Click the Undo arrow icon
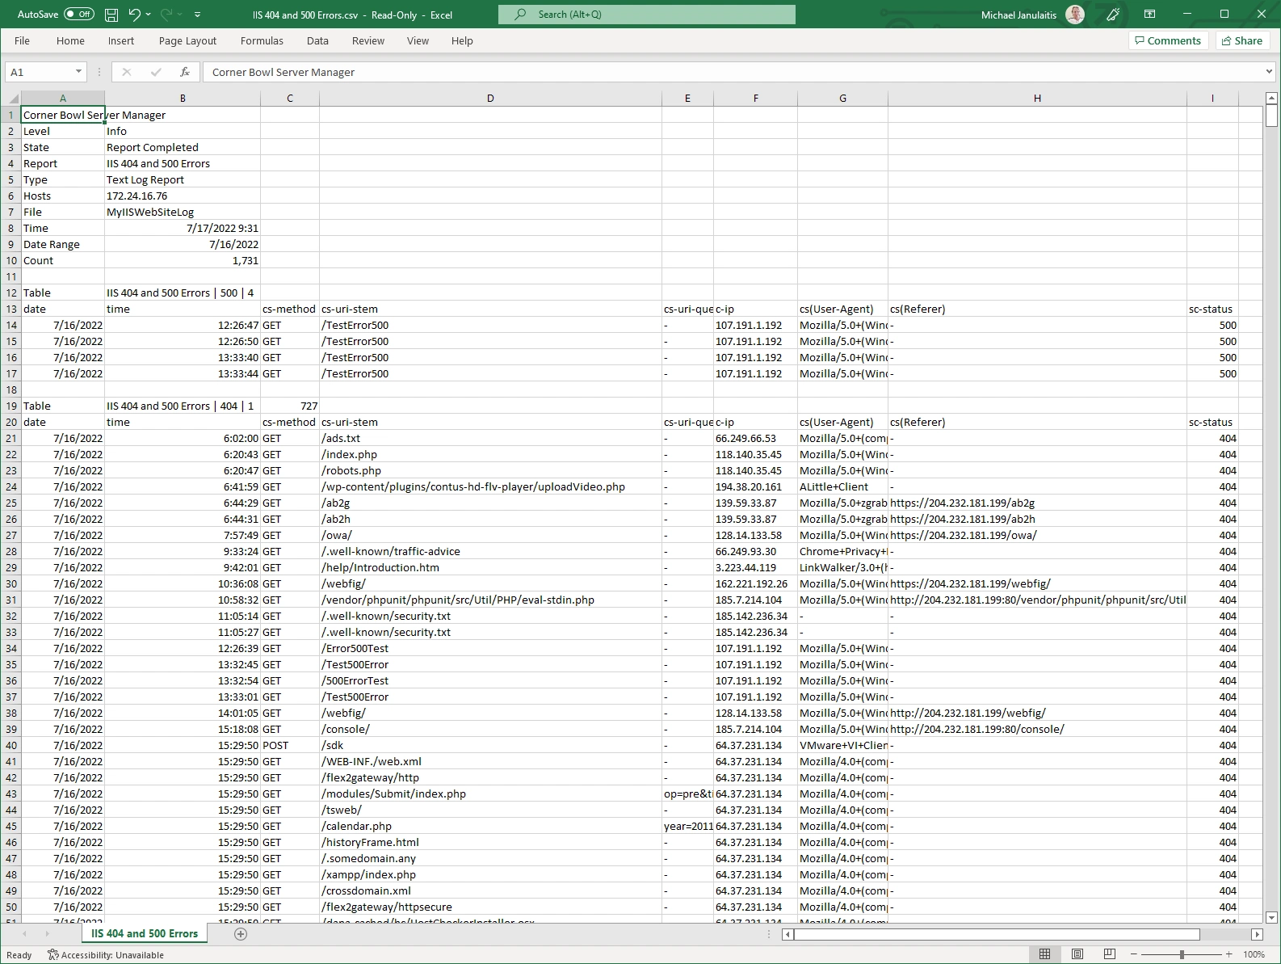The width and height of the screenshot is (1281, 964). (x=135, y=15)
